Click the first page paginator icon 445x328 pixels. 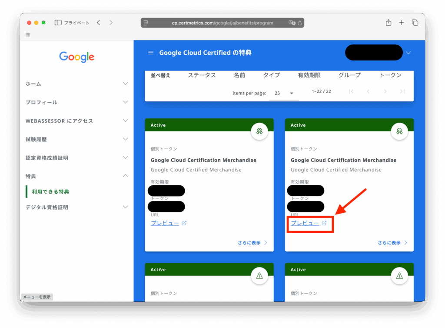[x=351, y=91]
